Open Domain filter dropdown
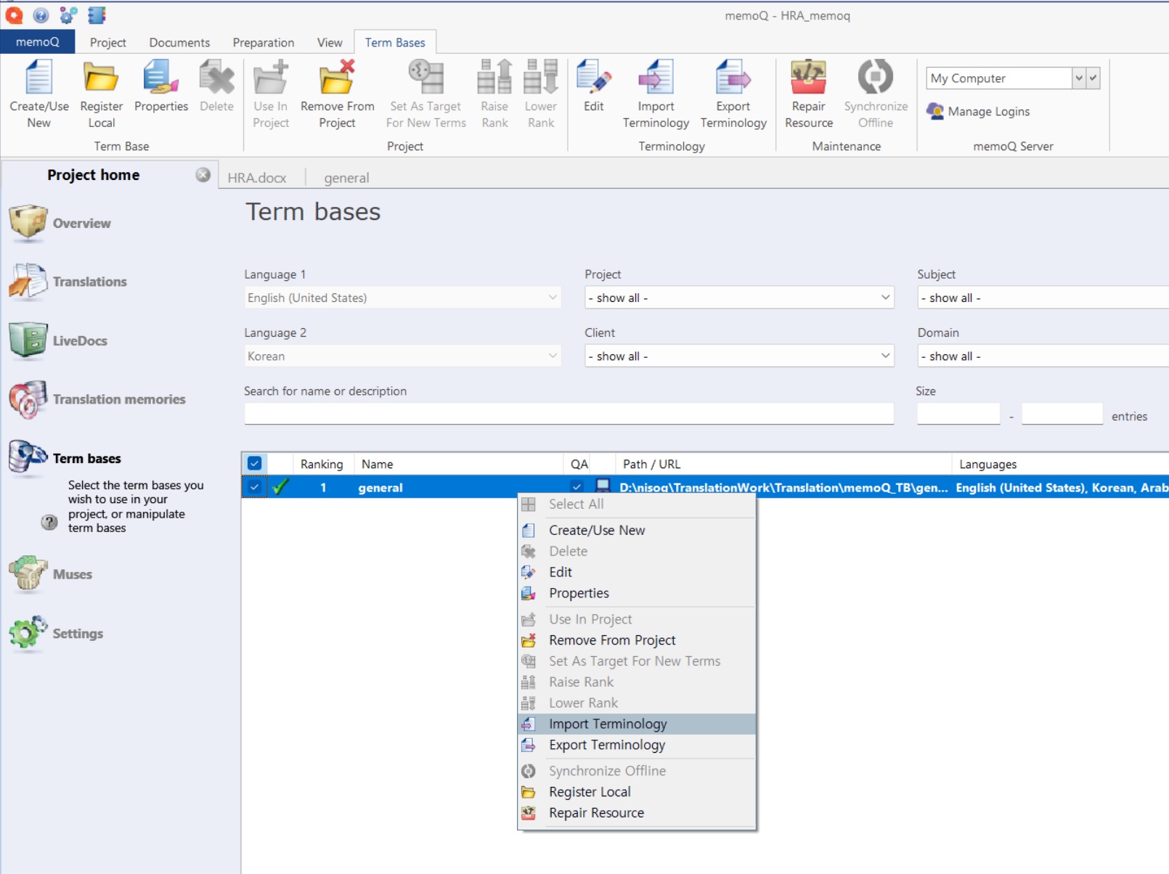 (x=1043, y=356)
